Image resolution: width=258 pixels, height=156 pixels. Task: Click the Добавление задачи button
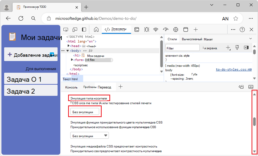click(x=31, y=54)
